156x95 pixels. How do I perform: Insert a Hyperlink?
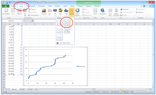pyautogui.click(x=103, y=12)
